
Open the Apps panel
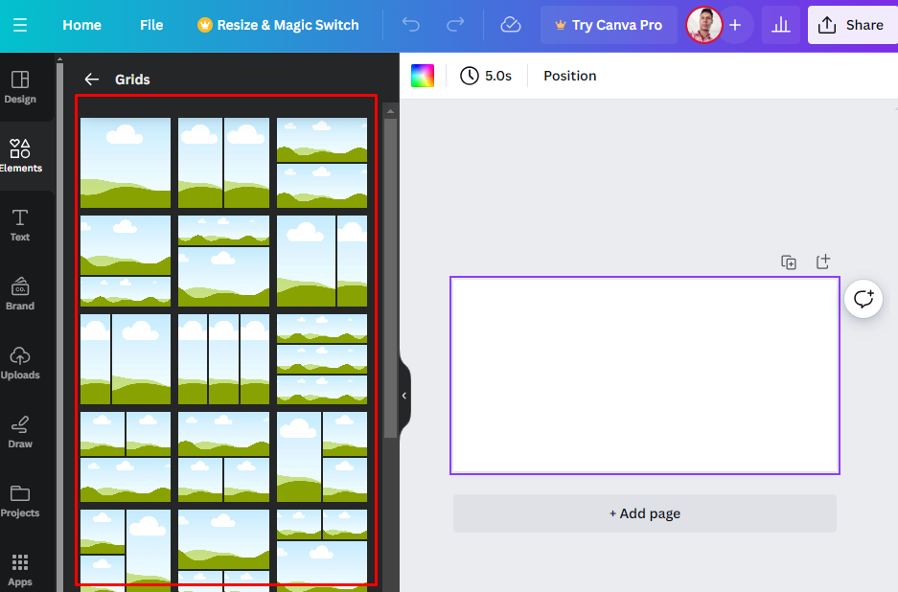[19, 569]
